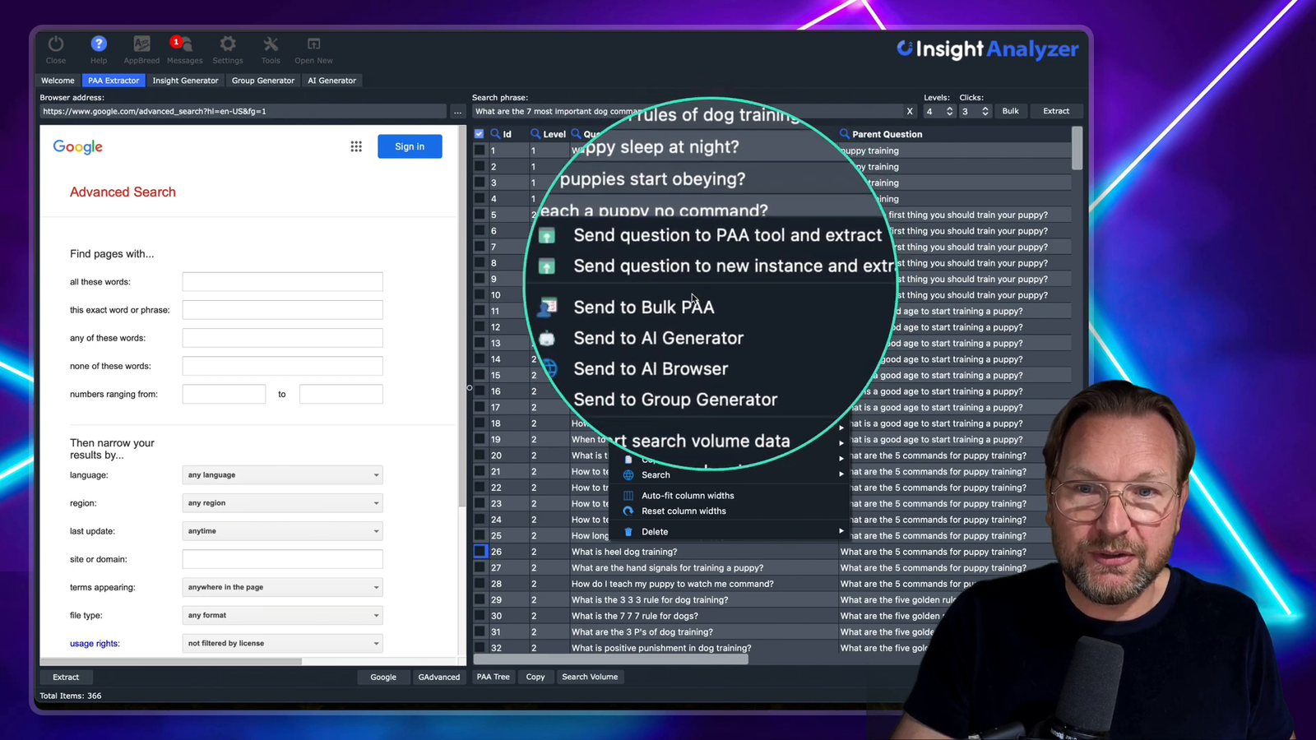The height and width of the screenshot is (740, 1316).
Task: Adjust the Levels stepper arrows
Action: pyautogui.click(x=949, y=111)
